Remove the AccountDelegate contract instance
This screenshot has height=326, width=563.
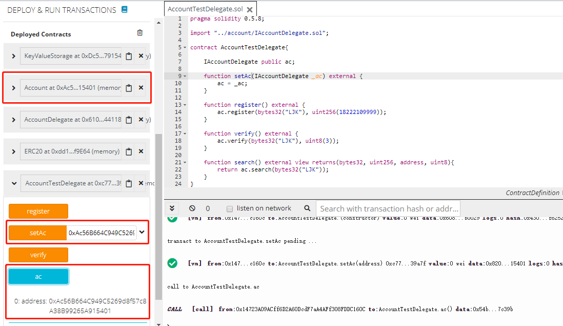140,119
